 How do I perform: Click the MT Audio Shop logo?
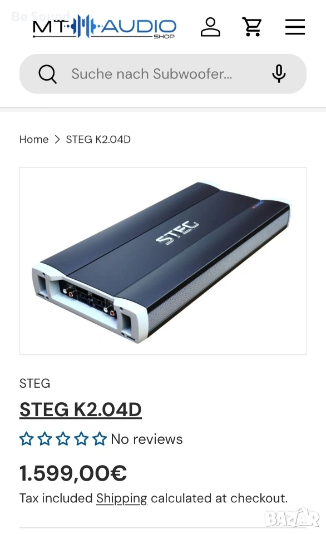coord(104,27)
